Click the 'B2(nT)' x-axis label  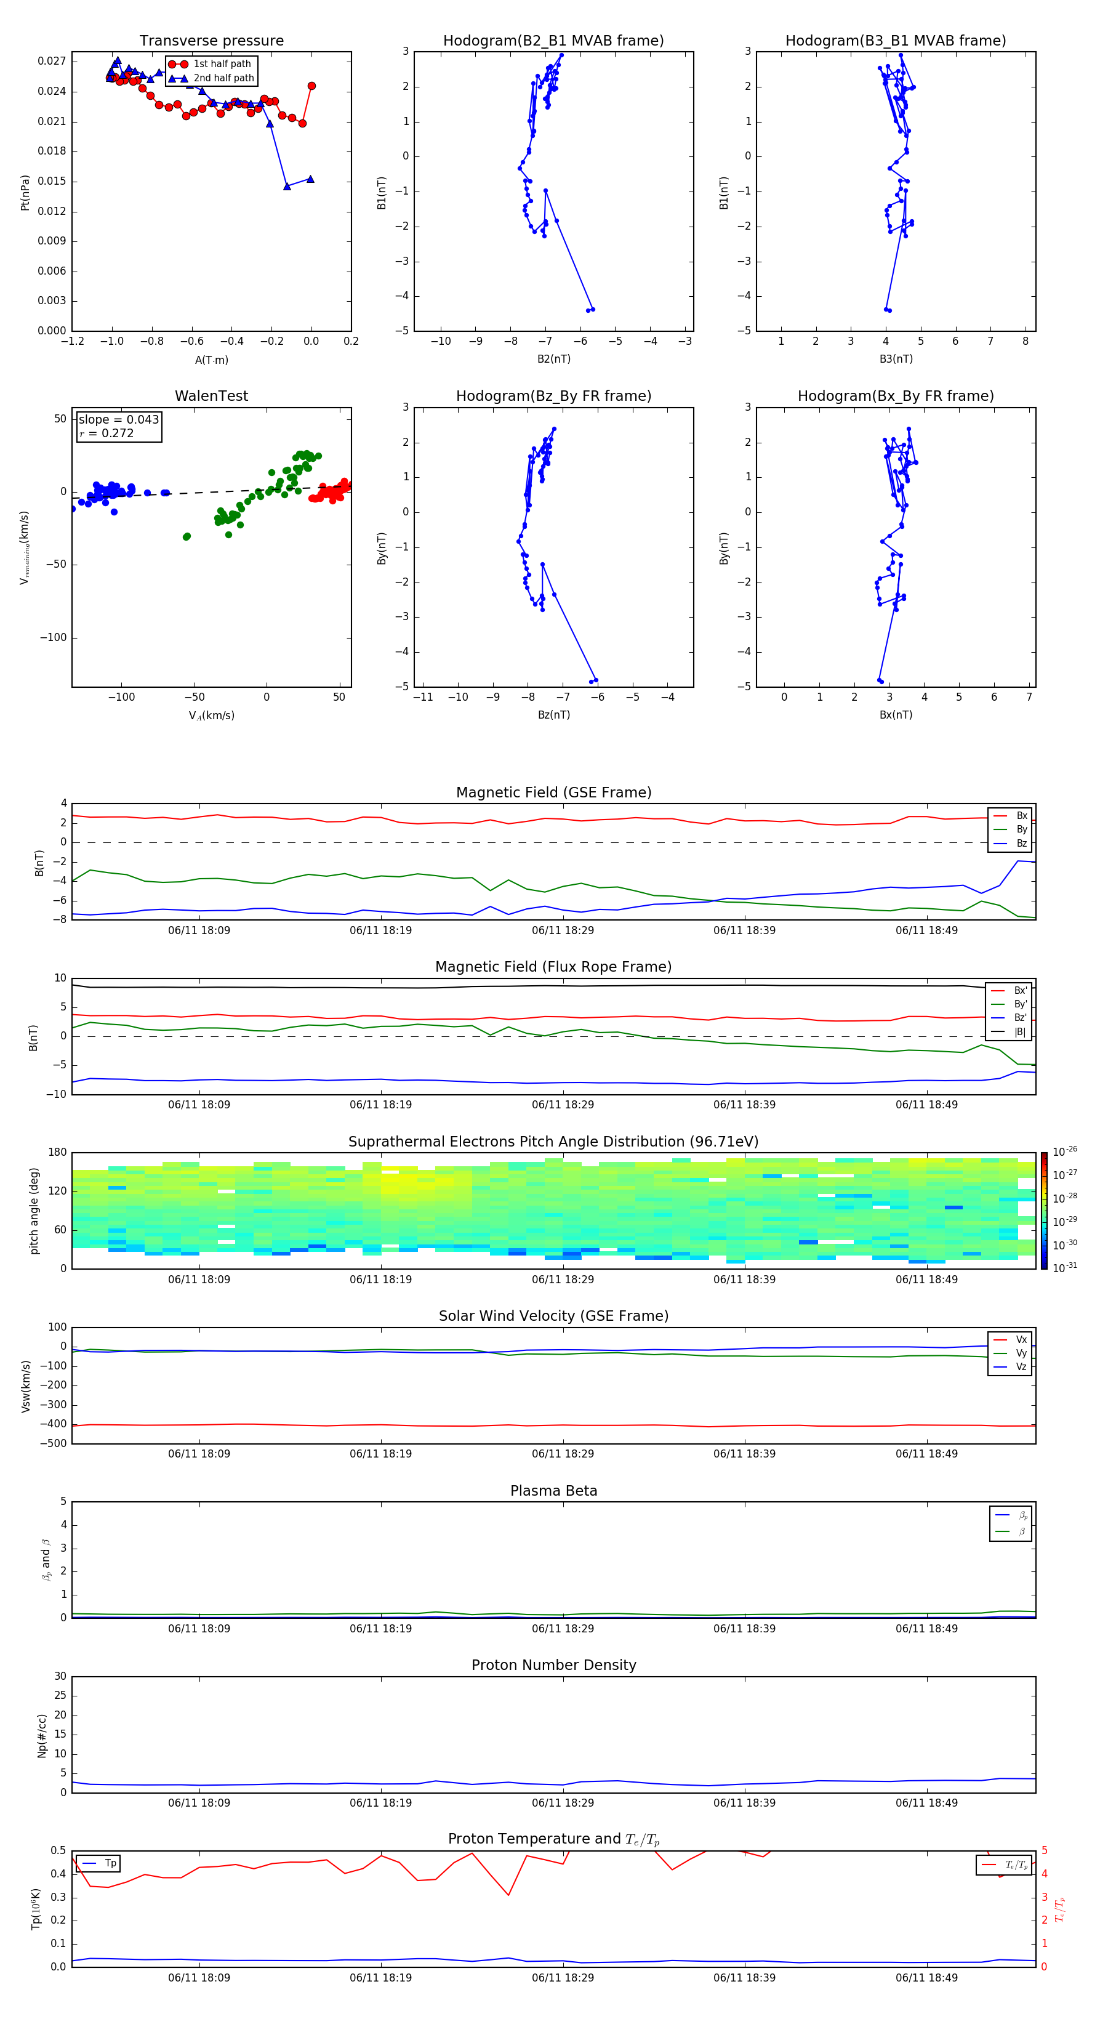tap(553, 359)
